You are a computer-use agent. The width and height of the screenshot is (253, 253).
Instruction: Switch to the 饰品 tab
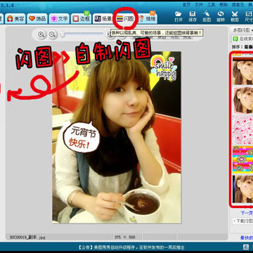click(37, 19)
